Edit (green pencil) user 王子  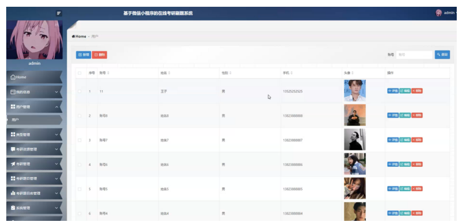click(405, 91)
